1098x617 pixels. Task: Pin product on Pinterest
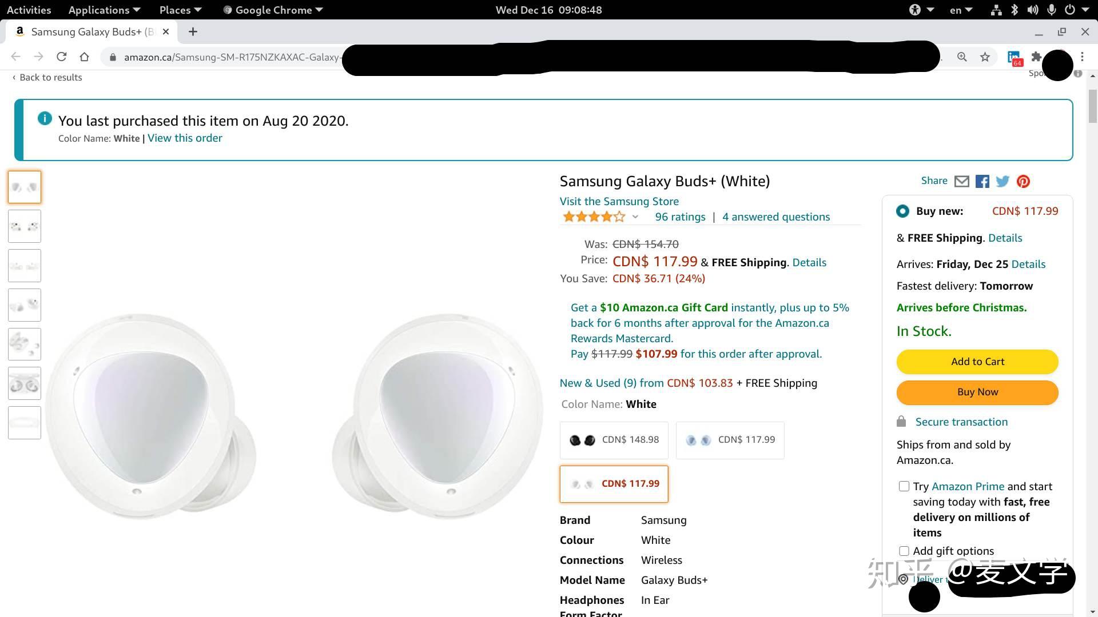[x=1023, y=182]
